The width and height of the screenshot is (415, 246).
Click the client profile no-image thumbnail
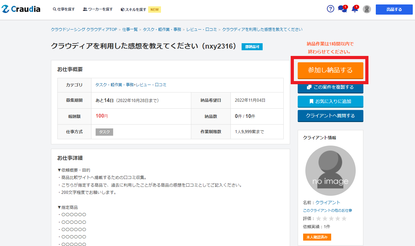pyautogui.click(x=330, y=171)
